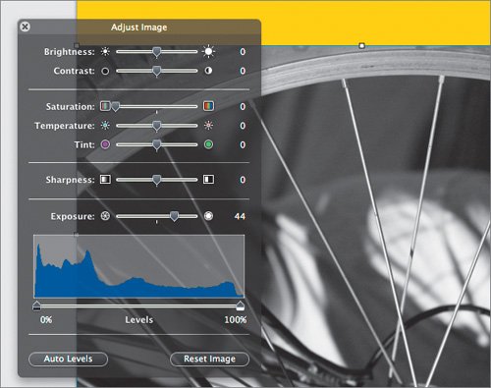Click the bright sun icon for maximum brightness

pos(208,52)
